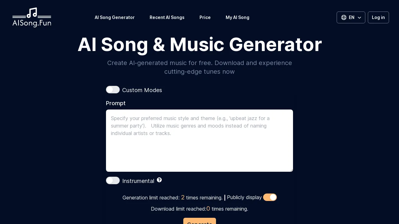The width and height of the screenshot is (399, 224).
Task: Click the globe language icon
Action: (344, 17)
